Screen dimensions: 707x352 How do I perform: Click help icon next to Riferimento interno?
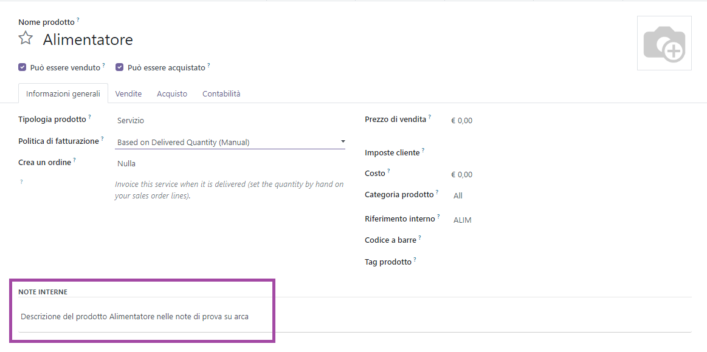point(438,217)
